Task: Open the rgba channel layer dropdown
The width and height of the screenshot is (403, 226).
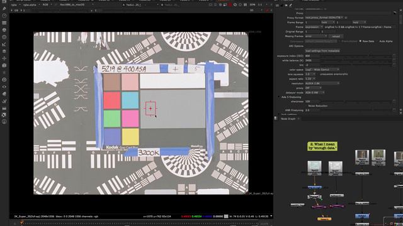Action: coord(15,5)
